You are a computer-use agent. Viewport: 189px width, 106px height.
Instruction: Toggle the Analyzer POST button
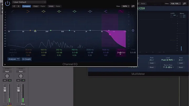[14, 59]
